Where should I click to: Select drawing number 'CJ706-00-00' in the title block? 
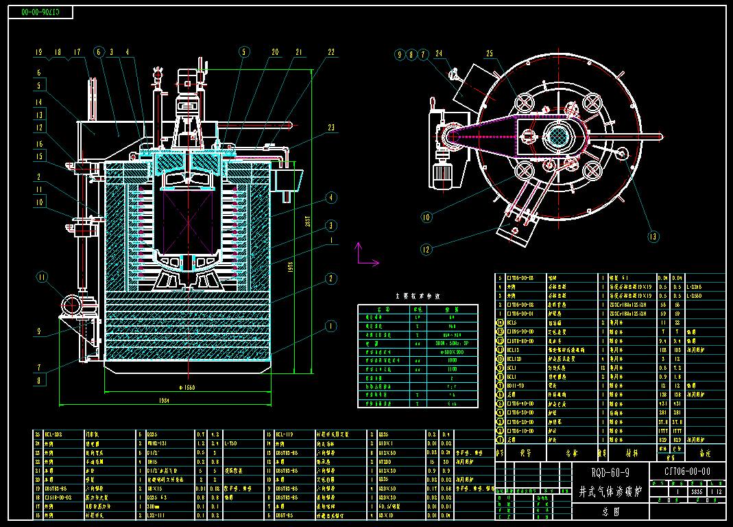coord(687,471)
